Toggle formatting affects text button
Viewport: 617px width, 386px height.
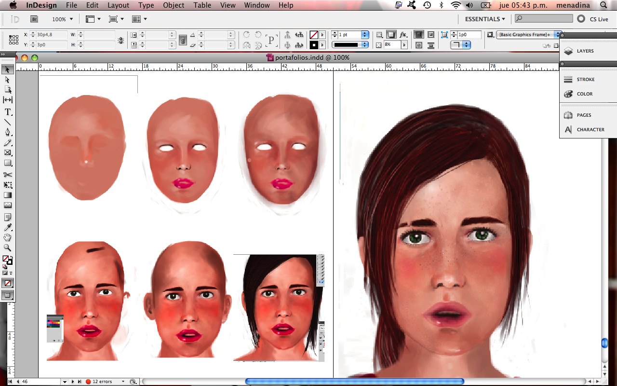tap(11, 273)
